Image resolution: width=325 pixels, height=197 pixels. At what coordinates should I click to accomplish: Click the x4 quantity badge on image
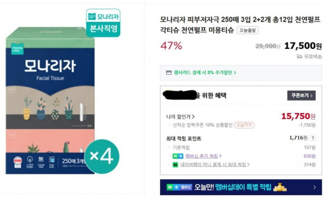point(101,156)
